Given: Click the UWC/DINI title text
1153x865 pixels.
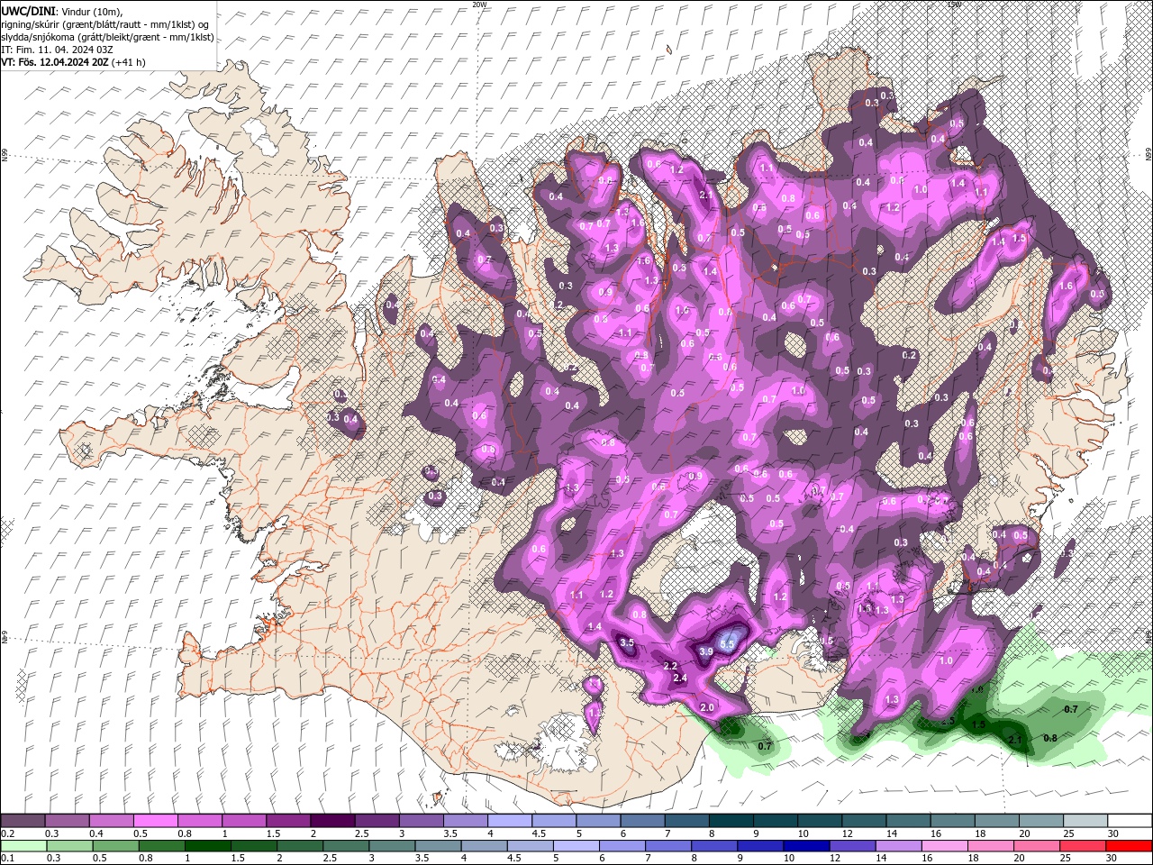Looking at the screenshot, I should [x=27, y=10].
